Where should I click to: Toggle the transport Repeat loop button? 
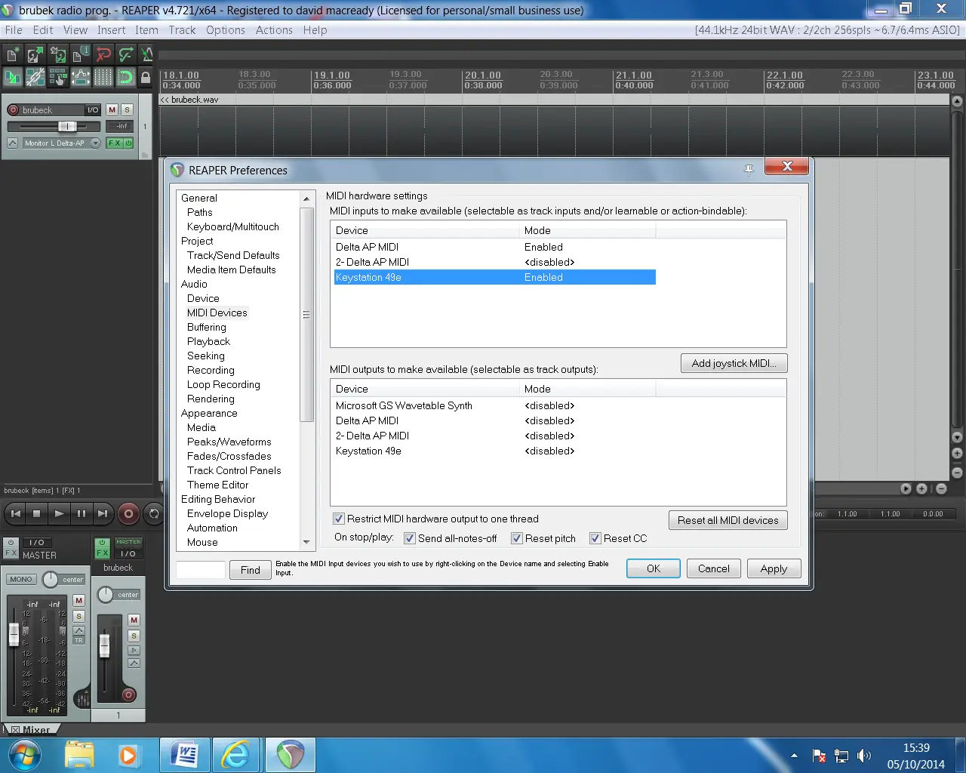pos(153,514)
